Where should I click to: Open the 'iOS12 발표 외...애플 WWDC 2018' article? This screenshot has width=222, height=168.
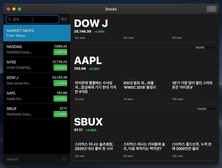click(140, 85)
